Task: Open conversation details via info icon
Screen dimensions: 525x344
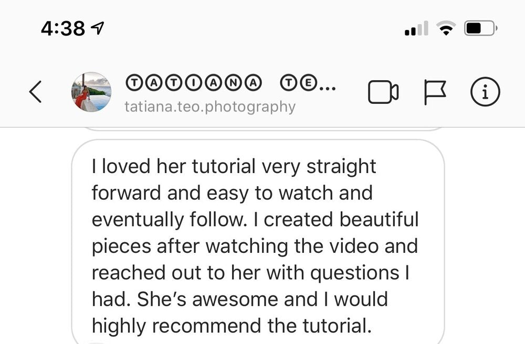Action: point(485,92)
